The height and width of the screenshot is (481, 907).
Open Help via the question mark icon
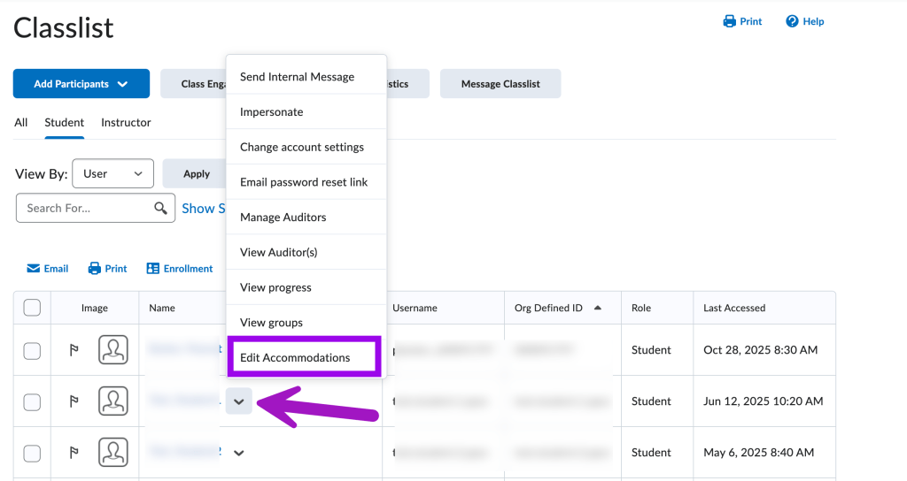[x=792, y=21]
